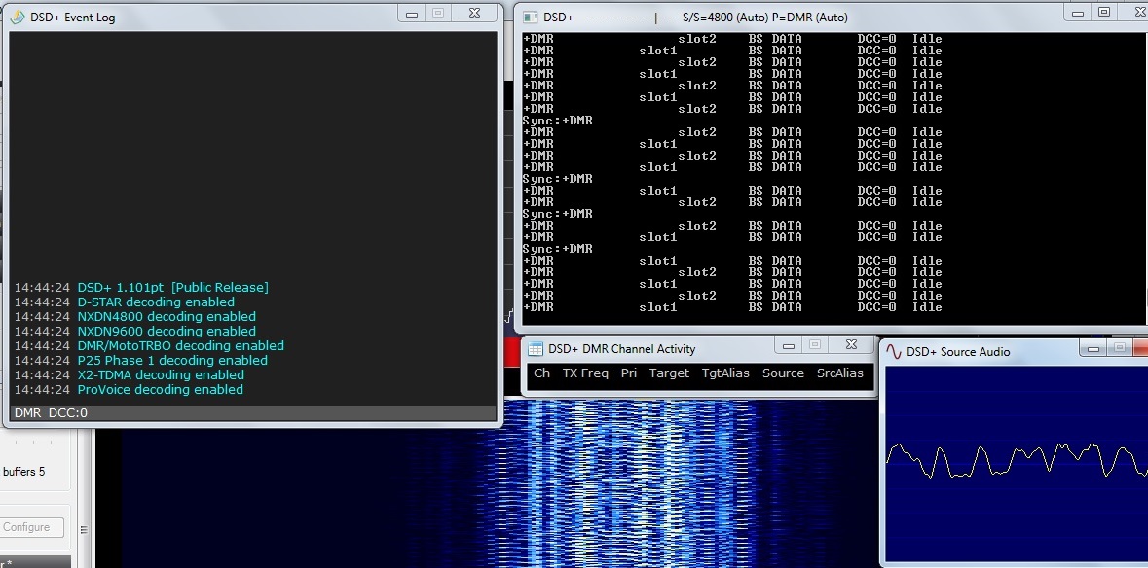1148x568 pixels.
Task: Click the 'DMR DCC:0' status bar
Action: click(252, 413)
